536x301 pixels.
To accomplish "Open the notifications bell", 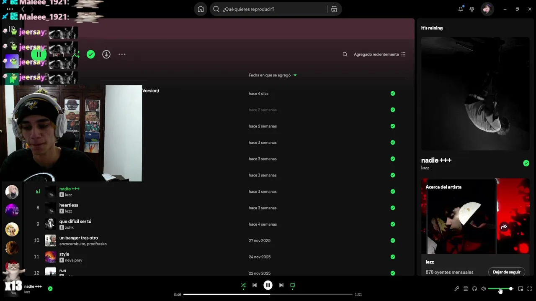I will 461,9.
